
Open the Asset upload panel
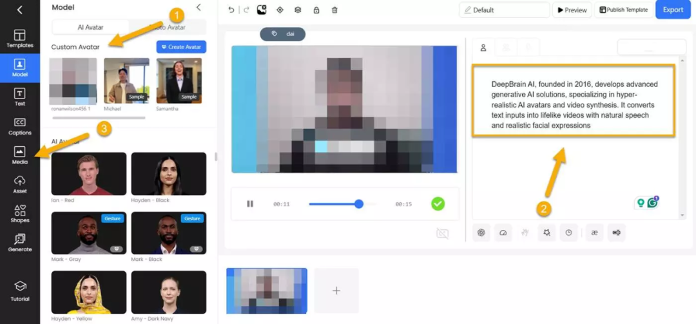point(19,185)
